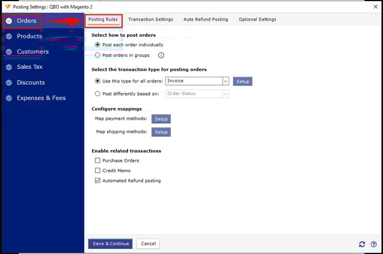Image resolution: width=383 pixels, height=254 pixels.
Task: Click the checkmark icon next to Discounts
Action: 9,82
